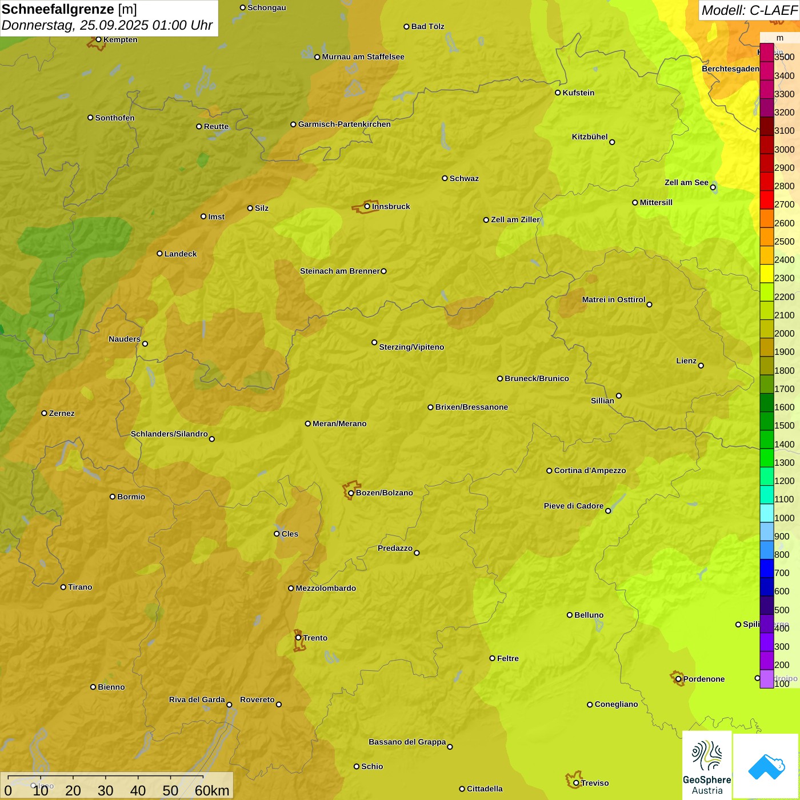The height and width of the screenshot is (800, 800).
Task: Click the Rovereto label
Action: [257, 699]
